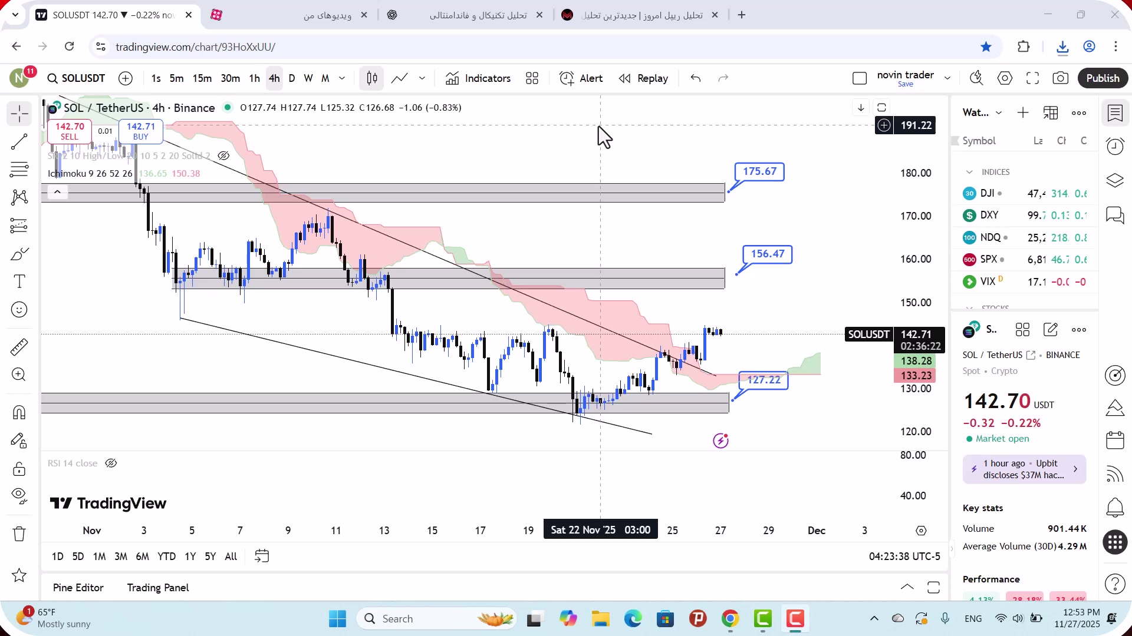Viewport: 1132px width, 636px height.
Task: Open alerts panel clock icon
Action: 1115,146
